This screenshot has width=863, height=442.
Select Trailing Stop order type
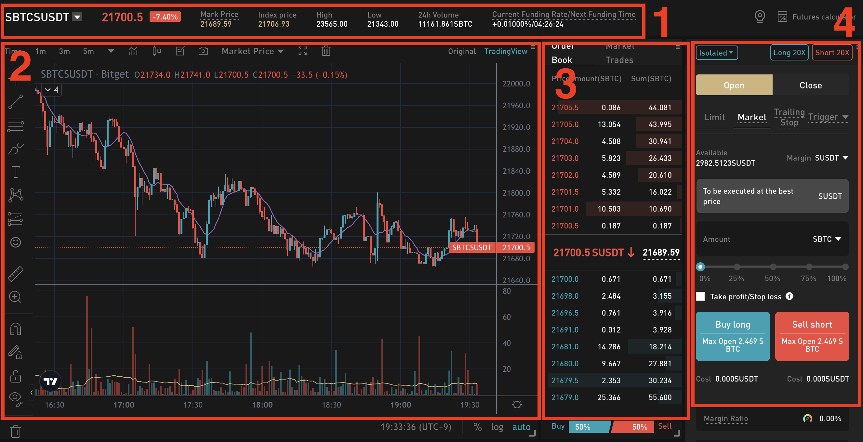pyautogui.click(x=789, y=117)
